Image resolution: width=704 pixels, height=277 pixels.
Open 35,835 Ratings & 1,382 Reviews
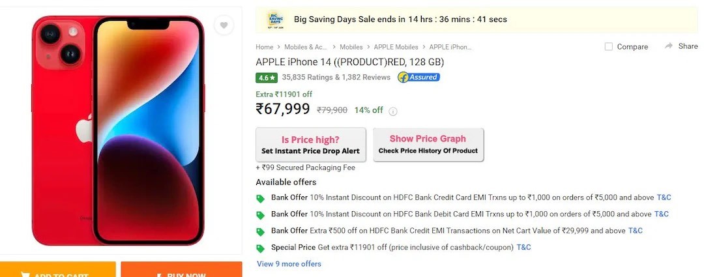pos(336,78)
